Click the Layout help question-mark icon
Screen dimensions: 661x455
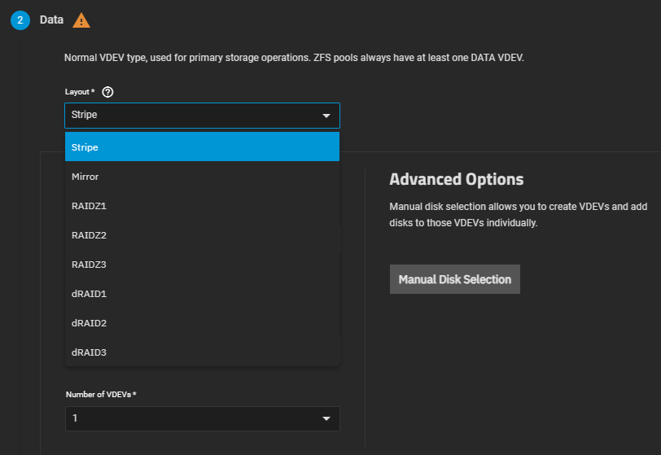[x=107, y=92]
